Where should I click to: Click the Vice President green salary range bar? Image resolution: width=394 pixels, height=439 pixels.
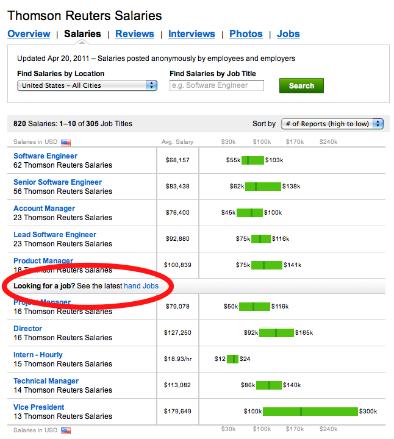pos(310,412)
